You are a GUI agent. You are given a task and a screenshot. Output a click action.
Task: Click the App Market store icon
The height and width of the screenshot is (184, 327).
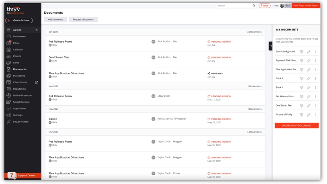coord(8,108)
